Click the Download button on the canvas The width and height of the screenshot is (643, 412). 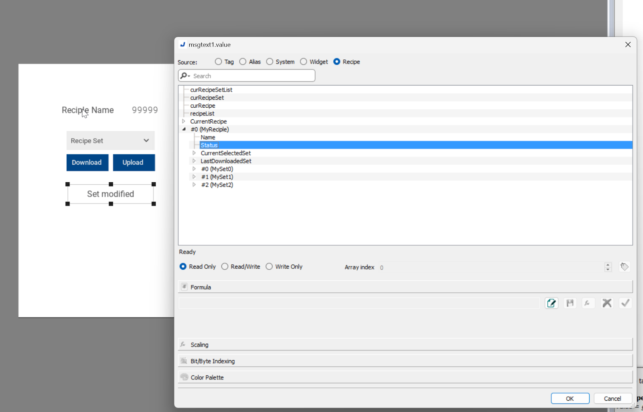coord(87,162)
